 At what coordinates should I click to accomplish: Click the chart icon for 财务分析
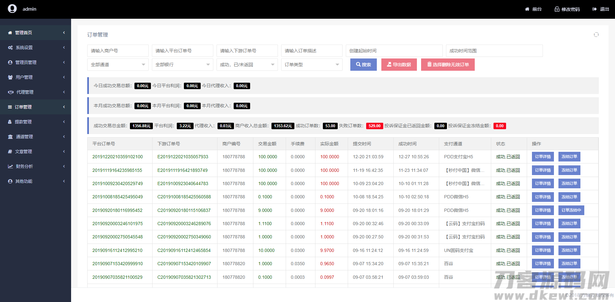pos(10,166)
